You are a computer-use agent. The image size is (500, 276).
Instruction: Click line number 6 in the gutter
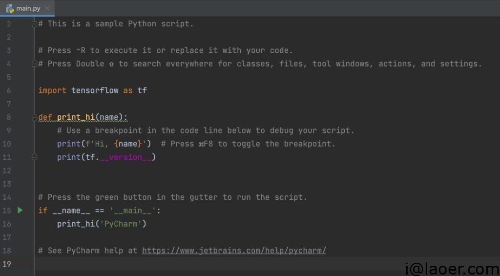click(8, 90)
